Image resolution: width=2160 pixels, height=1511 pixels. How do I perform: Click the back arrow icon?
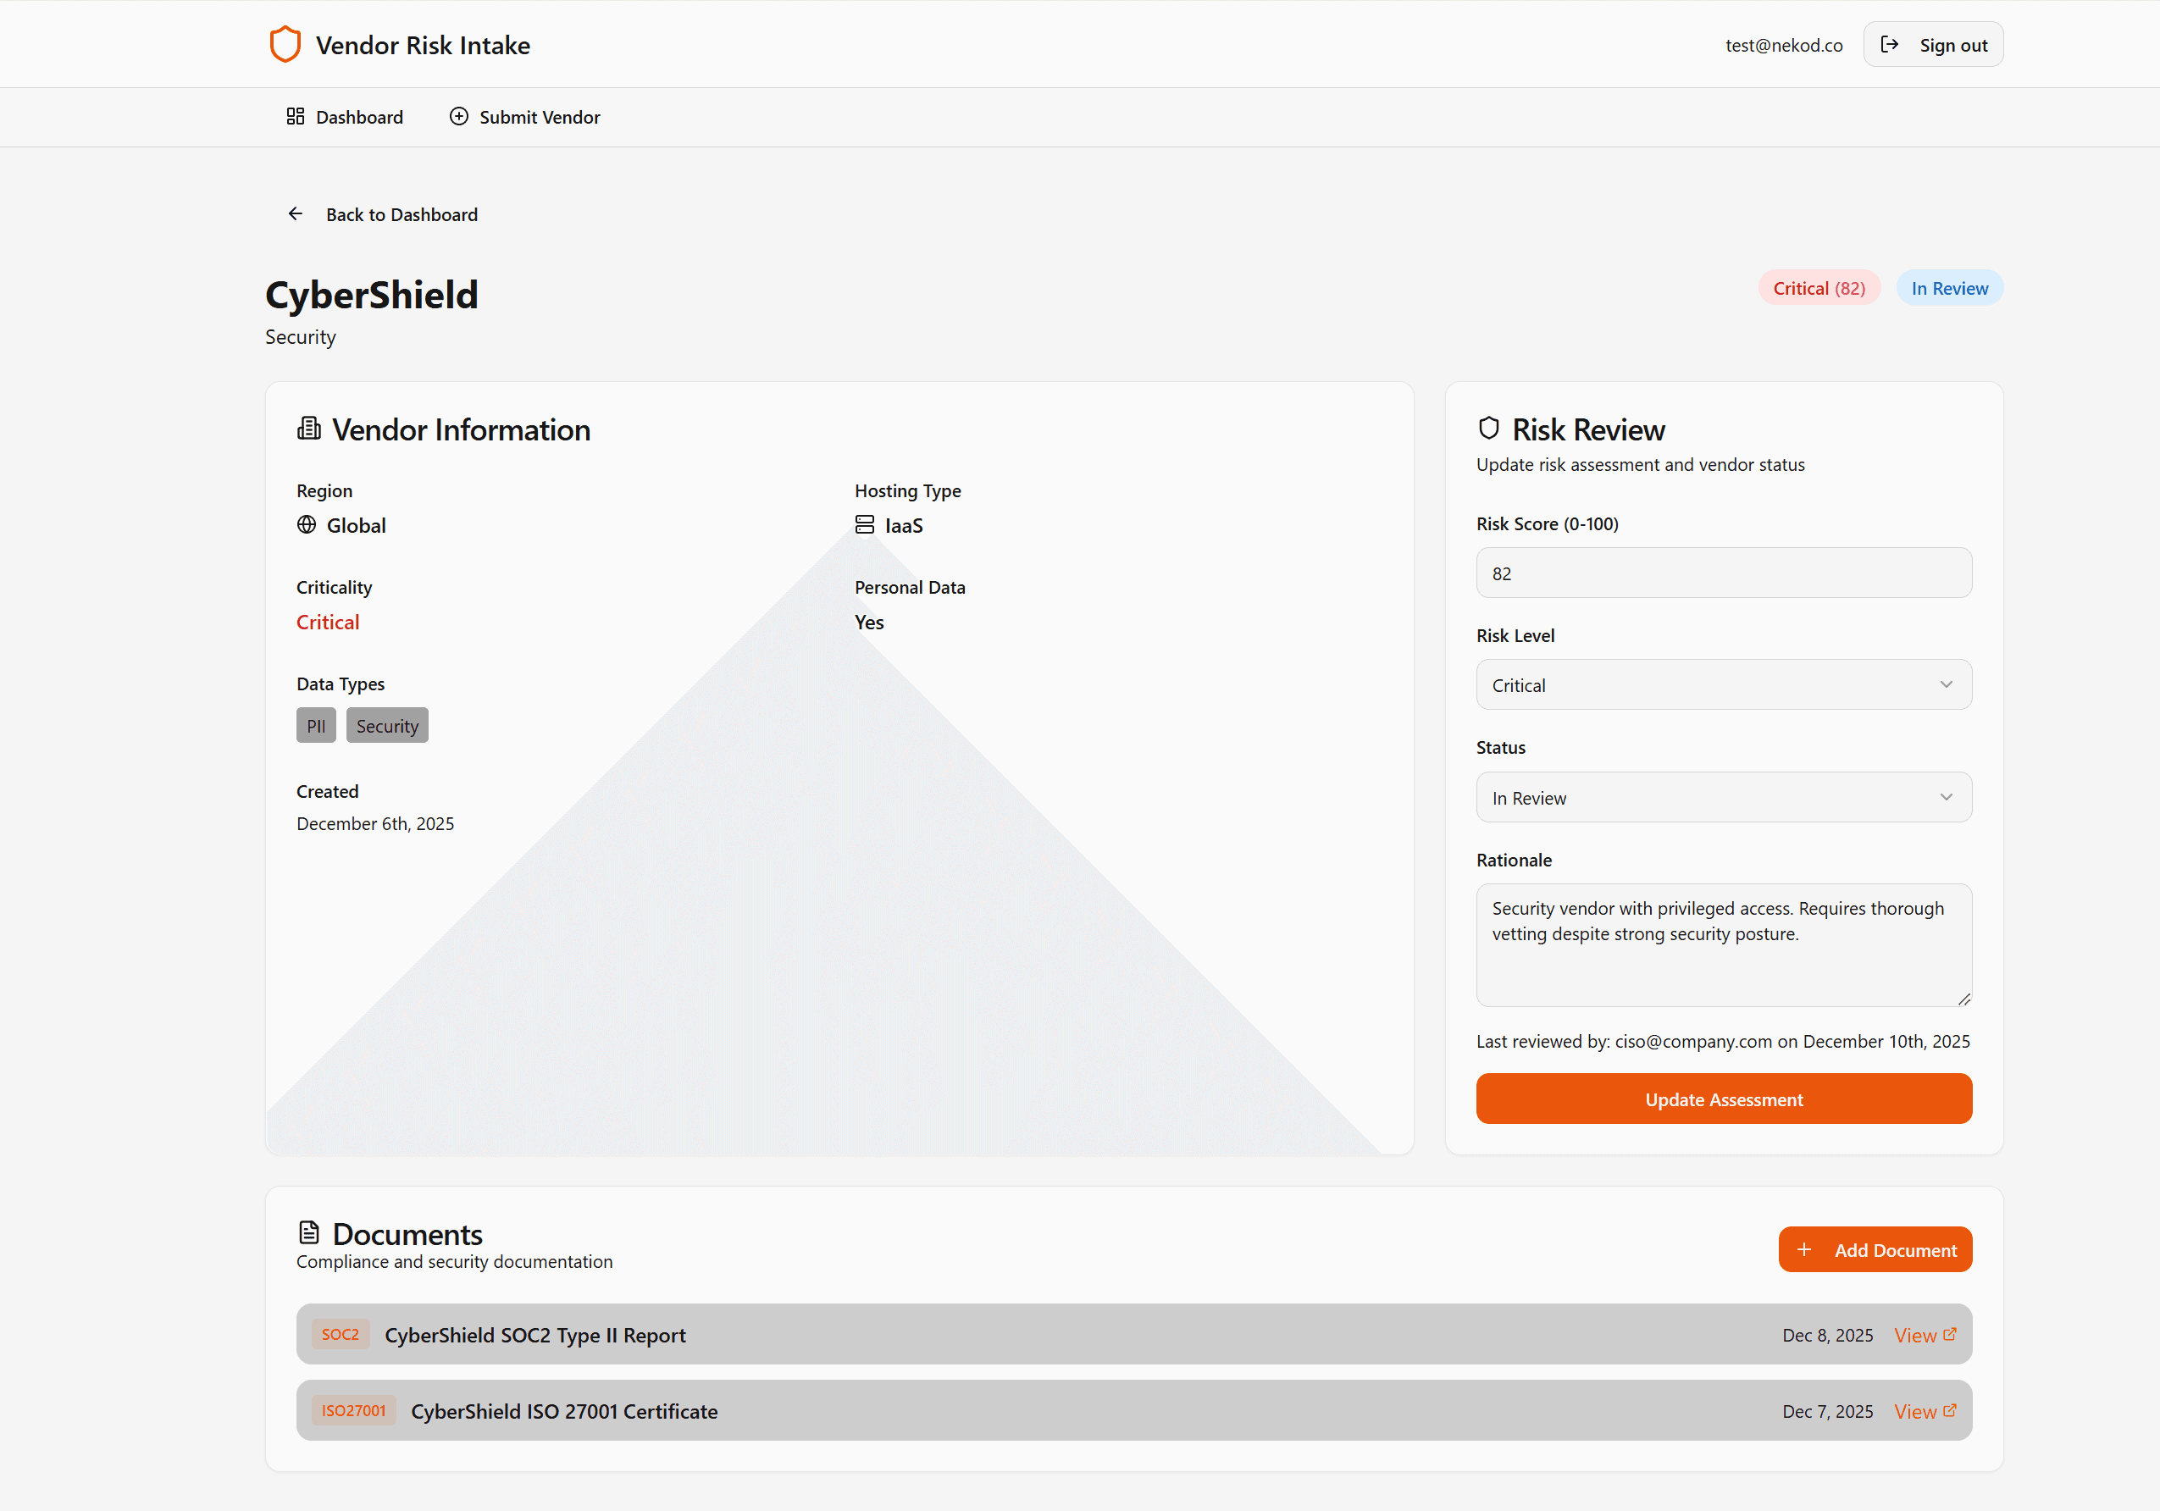(x=296, y=214)
